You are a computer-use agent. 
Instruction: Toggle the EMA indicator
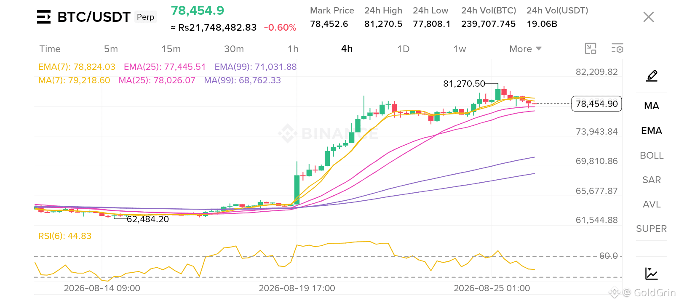coord(652,131)
